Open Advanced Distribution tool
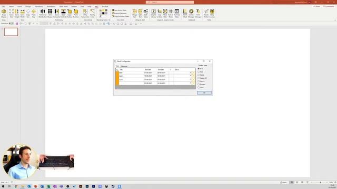This screenshot has height=189, width=337. coord(43,13)
